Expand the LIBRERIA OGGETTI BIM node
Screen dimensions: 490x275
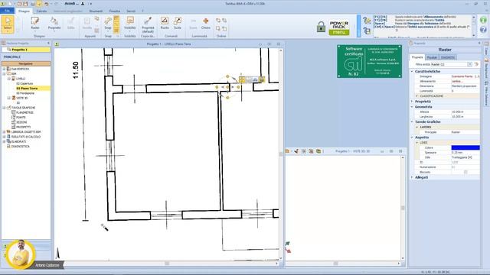point(4,132)
